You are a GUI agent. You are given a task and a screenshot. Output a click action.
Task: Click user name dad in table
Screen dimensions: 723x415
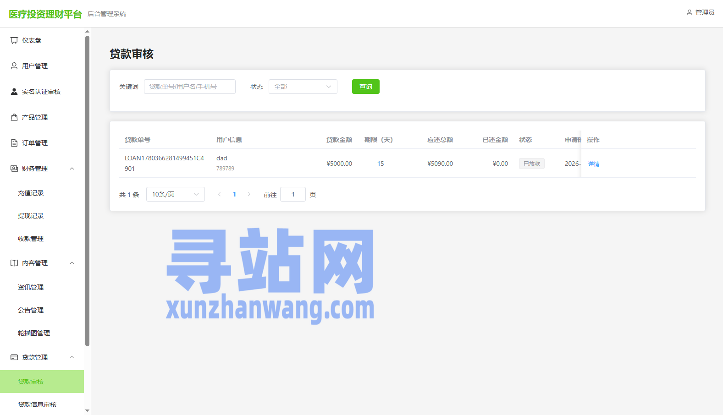222,158
